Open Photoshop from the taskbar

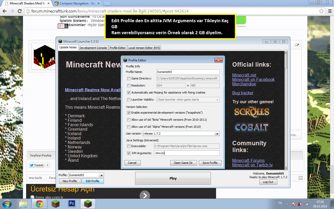pos(71,204)
